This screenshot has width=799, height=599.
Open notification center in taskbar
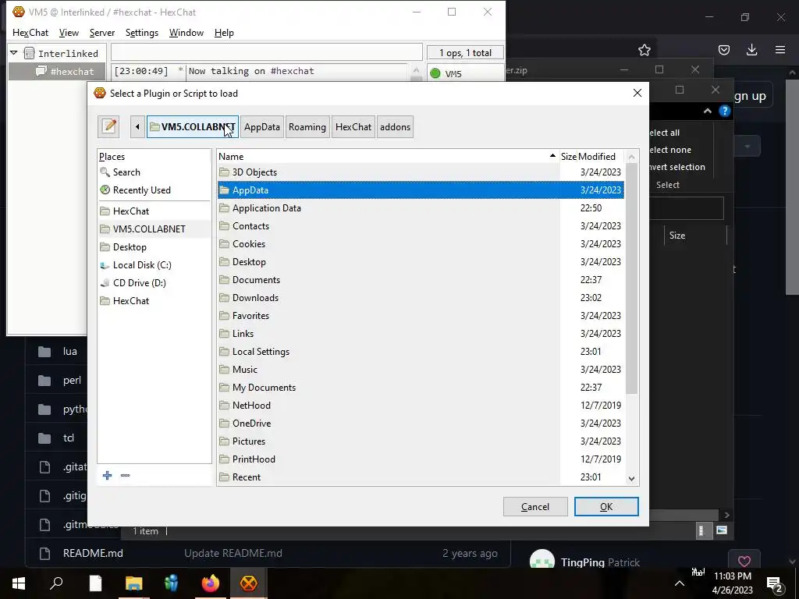775,583
